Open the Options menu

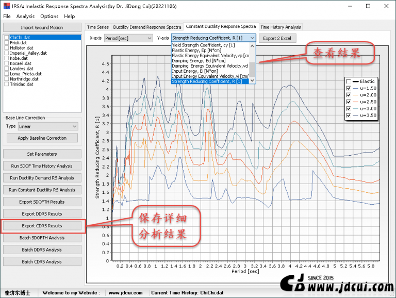point(49,16)
